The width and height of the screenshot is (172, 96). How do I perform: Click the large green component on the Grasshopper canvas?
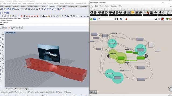point(121,58)
